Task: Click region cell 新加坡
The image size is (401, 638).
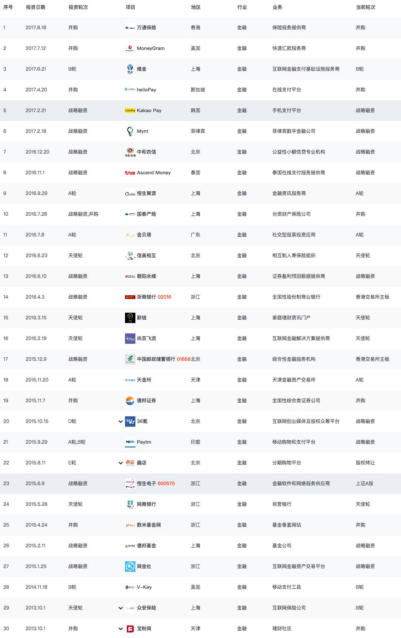Action: pos(198,90)
